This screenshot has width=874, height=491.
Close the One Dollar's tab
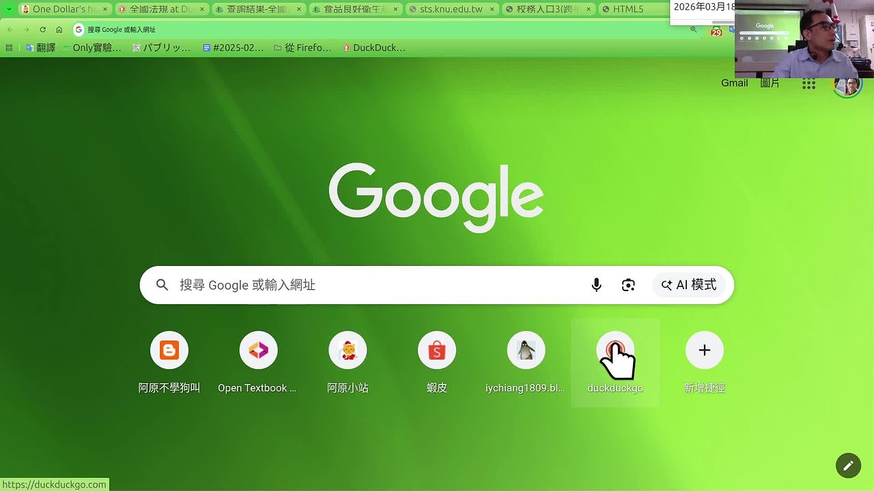[105, 10]
